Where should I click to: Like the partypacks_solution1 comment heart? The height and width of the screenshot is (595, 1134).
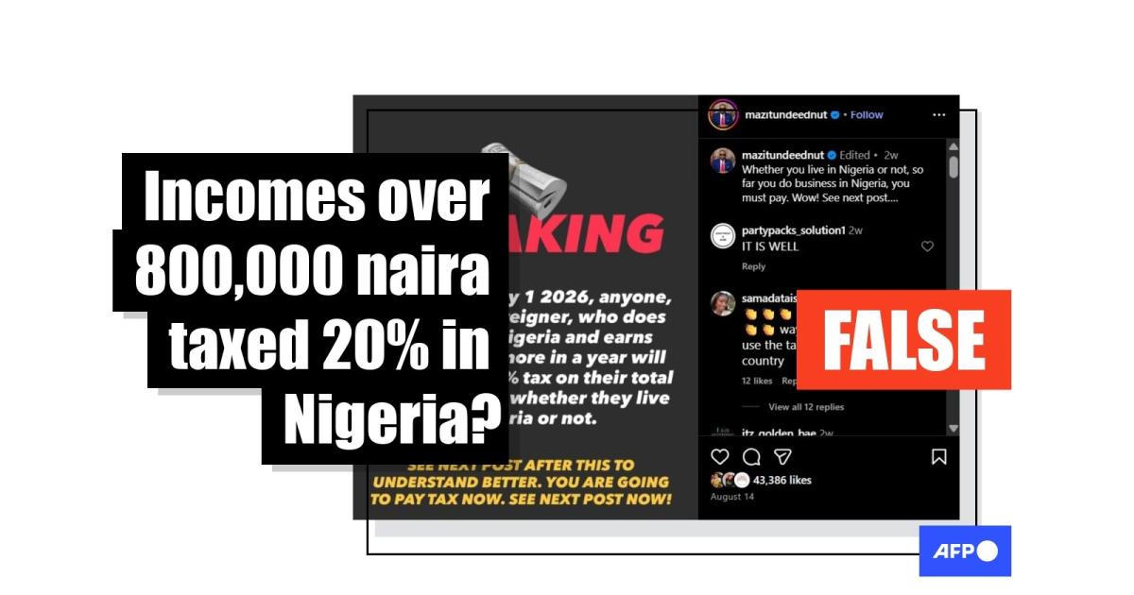tap(927, 246)
